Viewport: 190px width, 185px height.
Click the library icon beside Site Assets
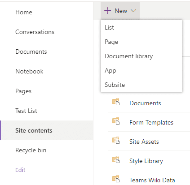[116, 140]
